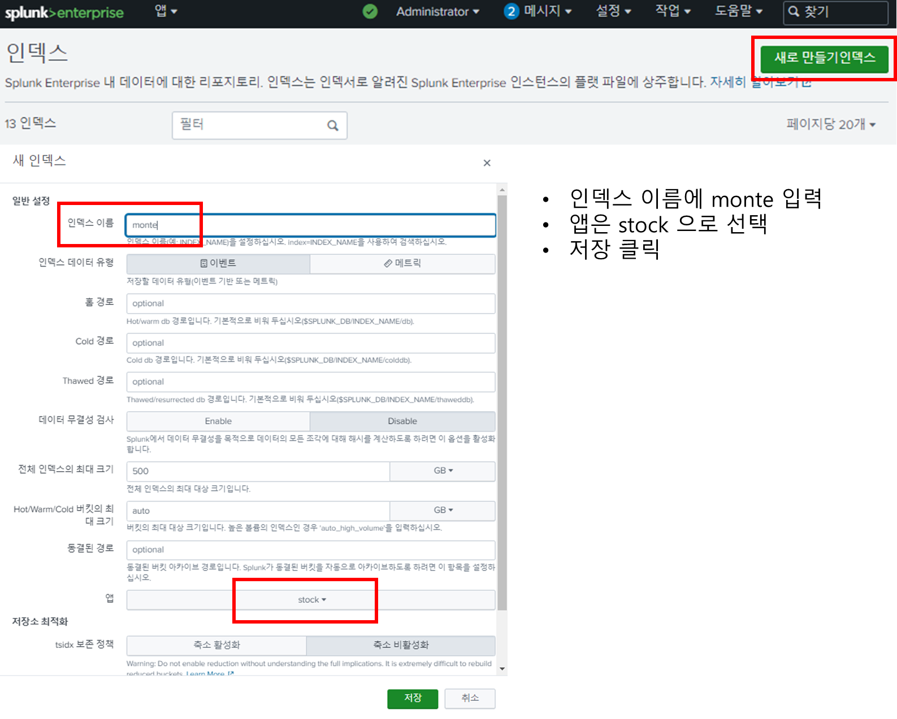Click the magnifier icon in the 찾기 box
The image size is (897, 719).
[794, 12]
